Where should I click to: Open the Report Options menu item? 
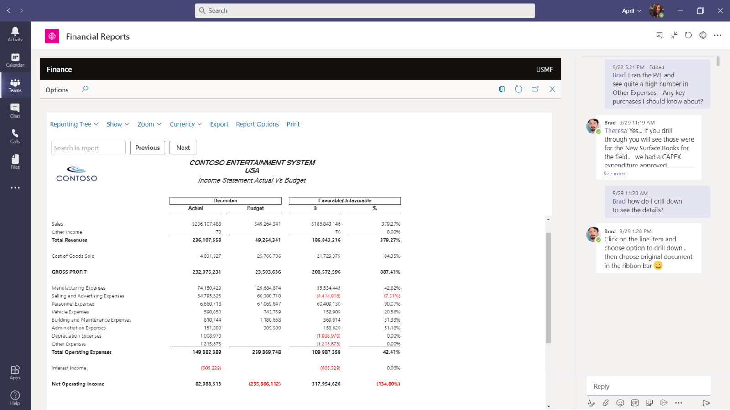[257, 124]
